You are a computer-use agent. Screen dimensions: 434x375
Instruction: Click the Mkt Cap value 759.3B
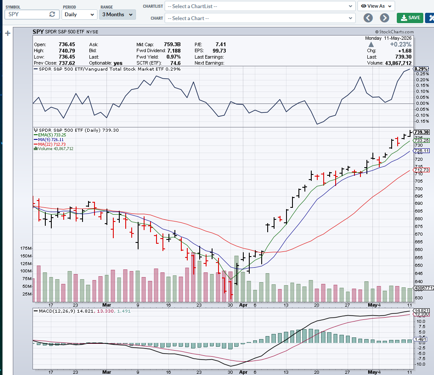pyautogui.click(x=172, y=44)
